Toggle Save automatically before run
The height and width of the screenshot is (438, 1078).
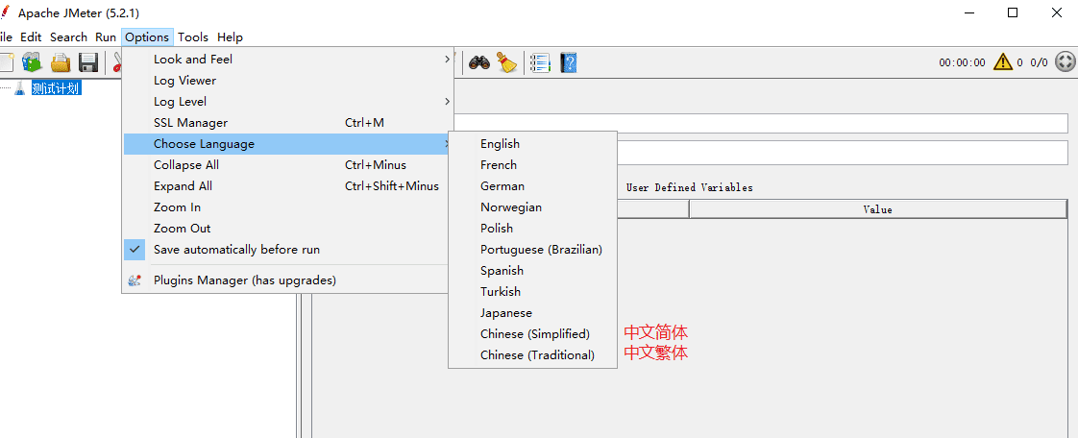click(287, 250)
